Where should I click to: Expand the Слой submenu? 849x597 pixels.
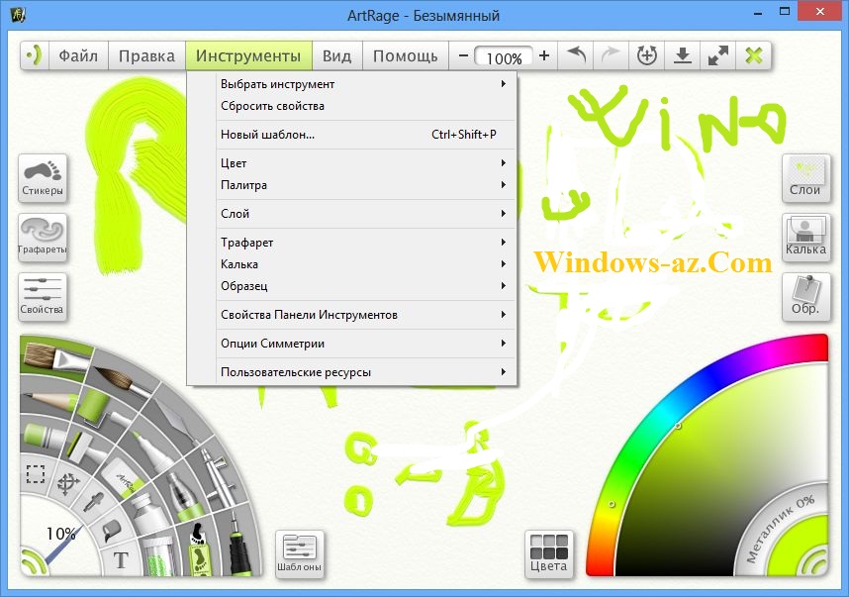coord(352,214)
